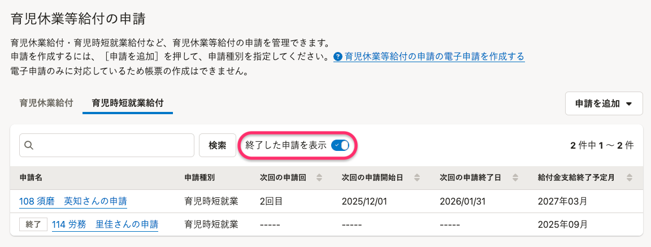
Task: Open 114 労務 里佳さんの申請 link
Action: tap(105, 224)
